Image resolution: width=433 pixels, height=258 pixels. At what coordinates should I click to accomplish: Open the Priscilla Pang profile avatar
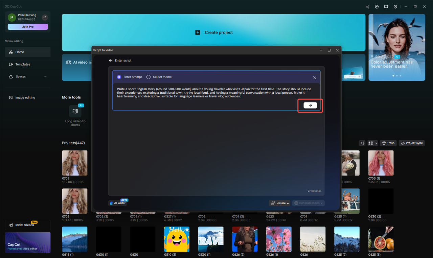coord(12,18)
